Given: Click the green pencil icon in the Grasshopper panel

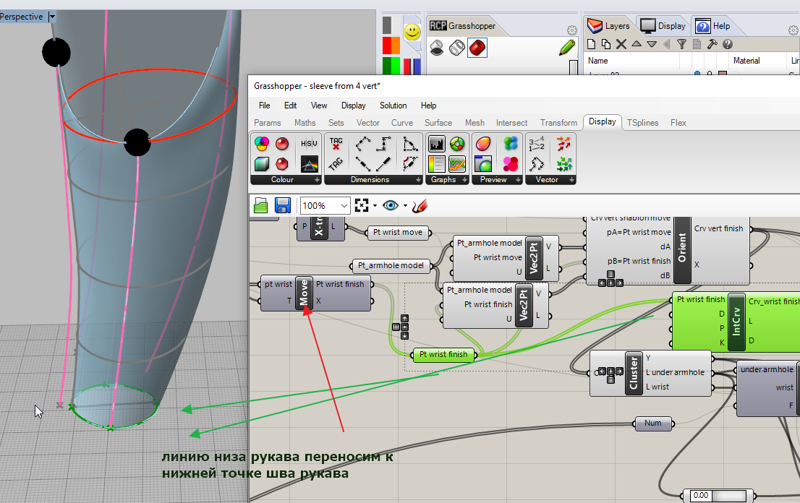Looking at the screenshot, I should pyautogui.click(x=566, y=48).
